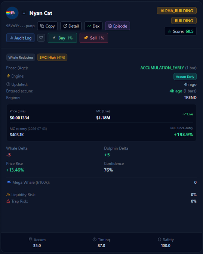Click the Safety shield icon
Image resolution: width=203 pixels, height=254 pixels.
[159, 239]
